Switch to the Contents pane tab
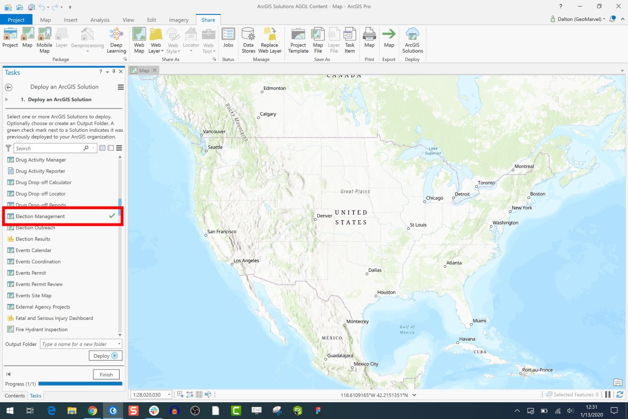628x419 pixels. pyautogui.click(x=15, y=396)
